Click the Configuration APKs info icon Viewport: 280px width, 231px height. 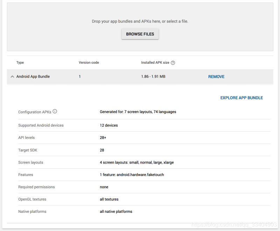[x=55, y=112]
